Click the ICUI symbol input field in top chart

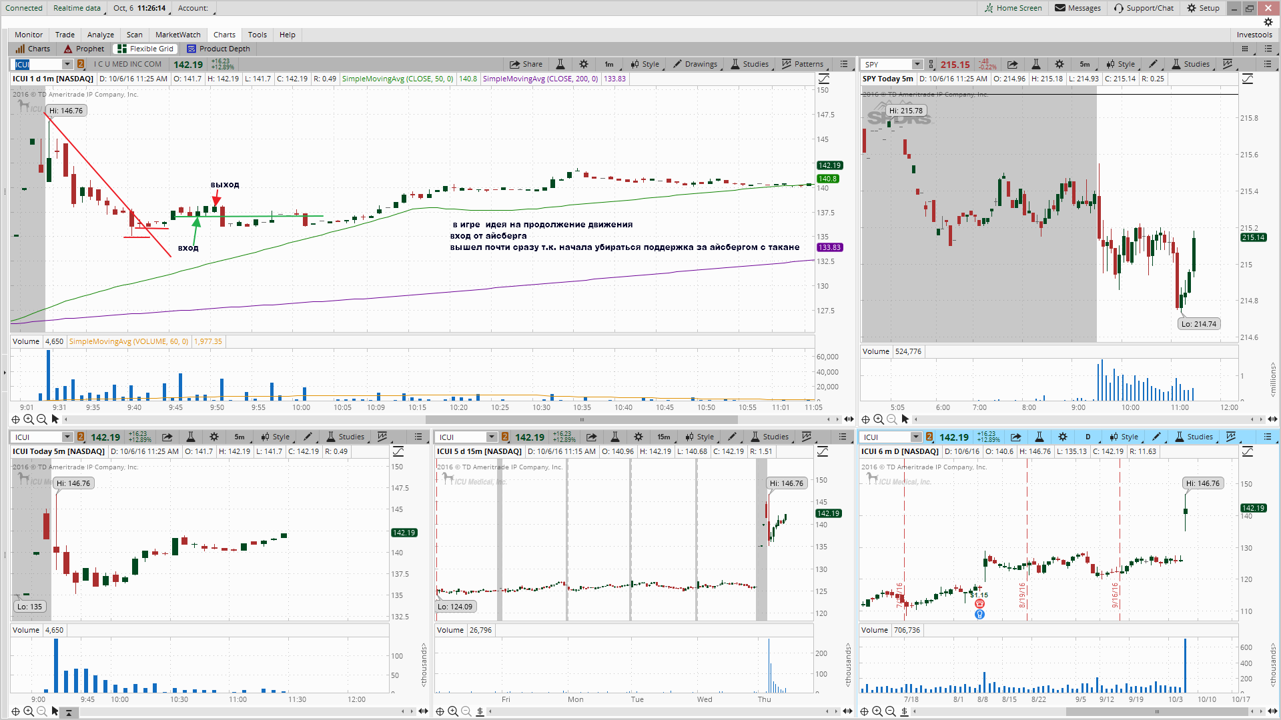(x=38, y=64)
